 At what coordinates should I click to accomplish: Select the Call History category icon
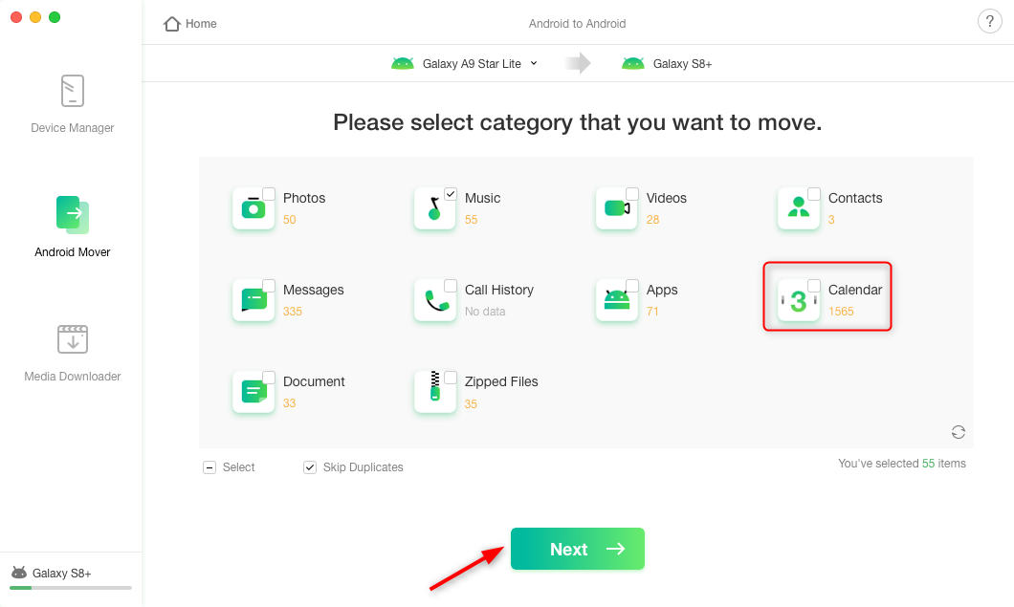(x=435, y=300)
